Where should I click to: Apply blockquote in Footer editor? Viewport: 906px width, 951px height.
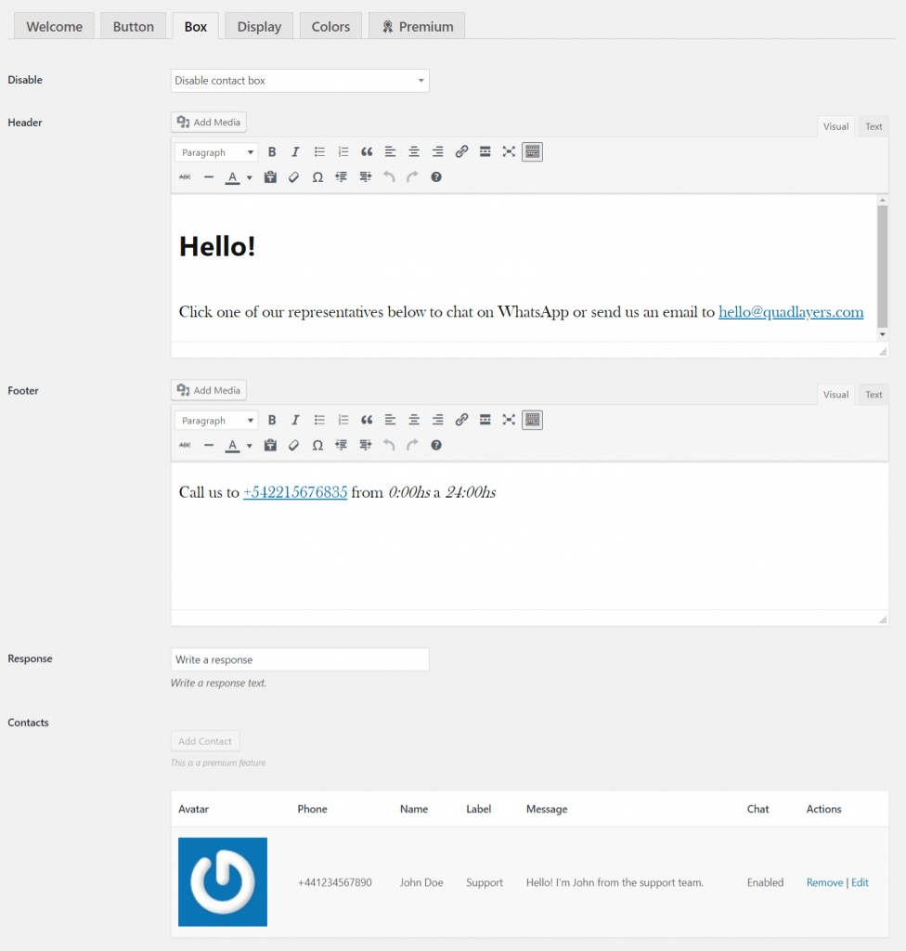pyautogui.click(x=367, y=420)
